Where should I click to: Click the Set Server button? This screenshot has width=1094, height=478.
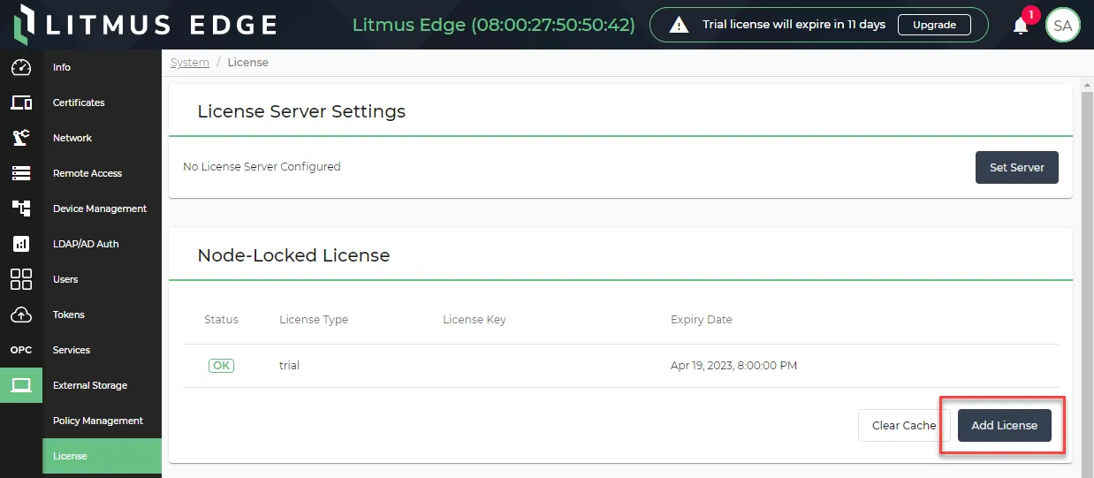point(1017,167)
